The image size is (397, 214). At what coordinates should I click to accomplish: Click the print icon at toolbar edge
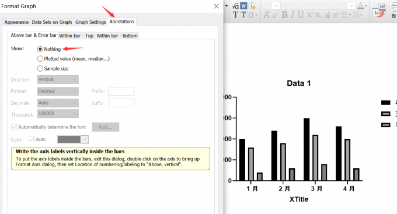(395, 6)
